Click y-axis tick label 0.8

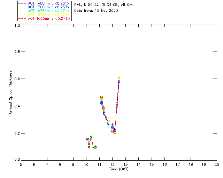coord(17,51)
